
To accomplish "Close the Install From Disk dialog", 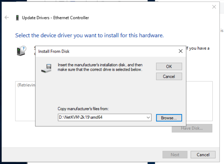I will tap(180, 51).
